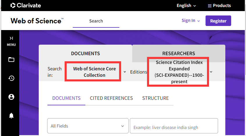
Task: Open the STRUCTURE search tab
Action: click(155, 98)
